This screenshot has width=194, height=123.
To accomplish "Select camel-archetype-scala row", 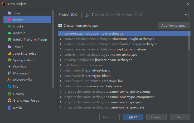I will click(123, 107).
